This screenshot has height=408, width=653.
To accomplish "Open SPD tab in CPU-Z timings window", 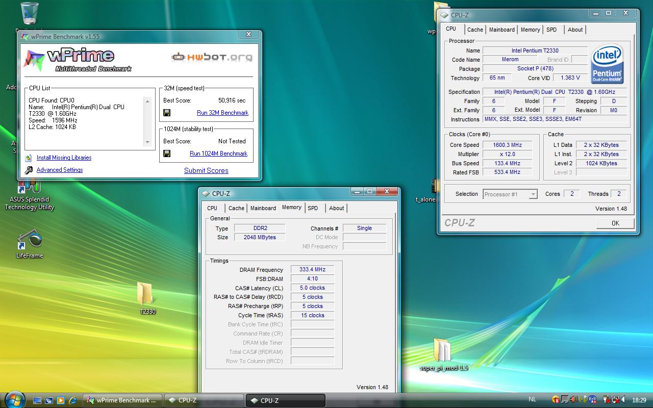I will click(313, 208).
